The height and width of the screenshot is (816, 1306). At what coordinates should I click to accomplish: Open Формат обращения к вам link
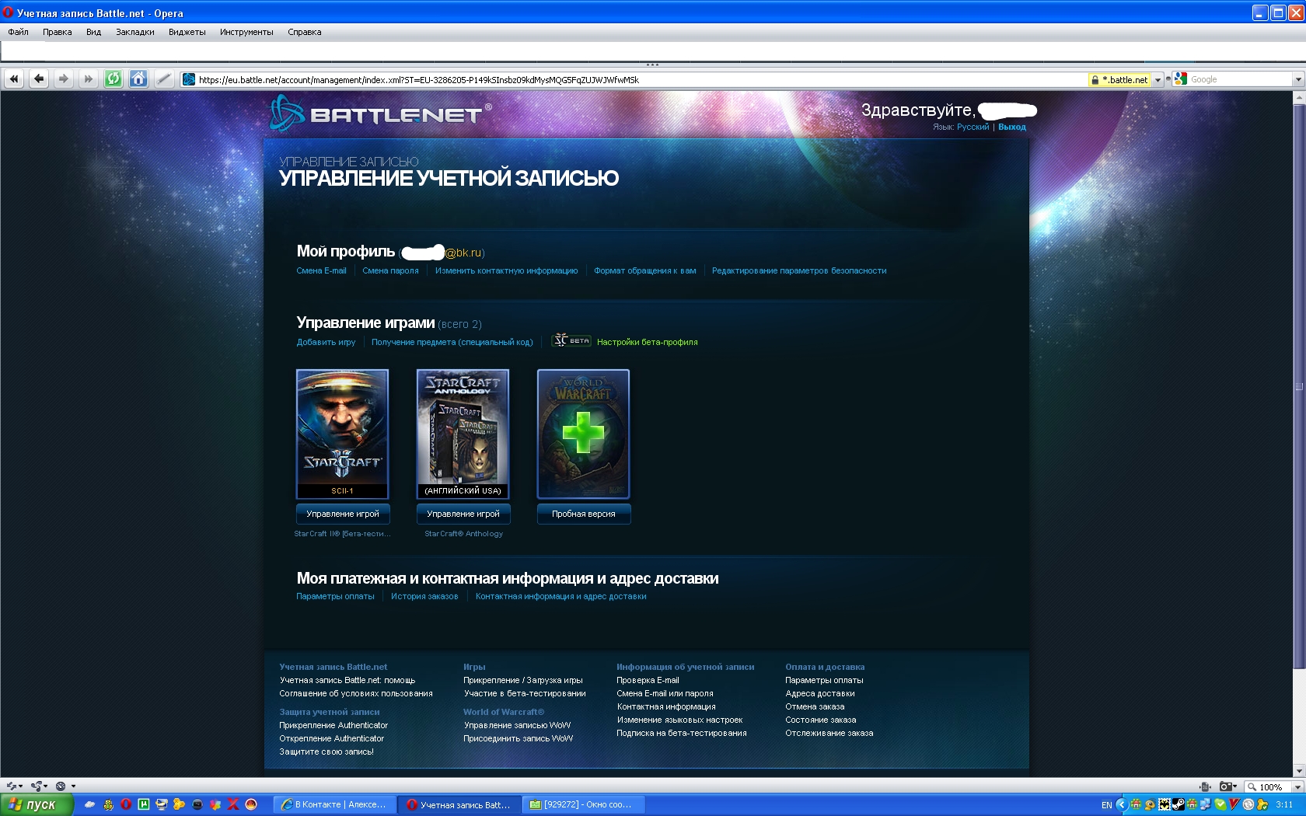click(645, 270)
